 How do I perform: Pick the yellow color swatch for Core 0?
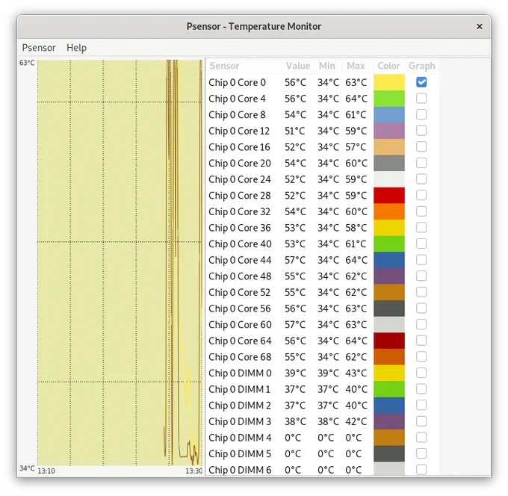click(389, 82)
